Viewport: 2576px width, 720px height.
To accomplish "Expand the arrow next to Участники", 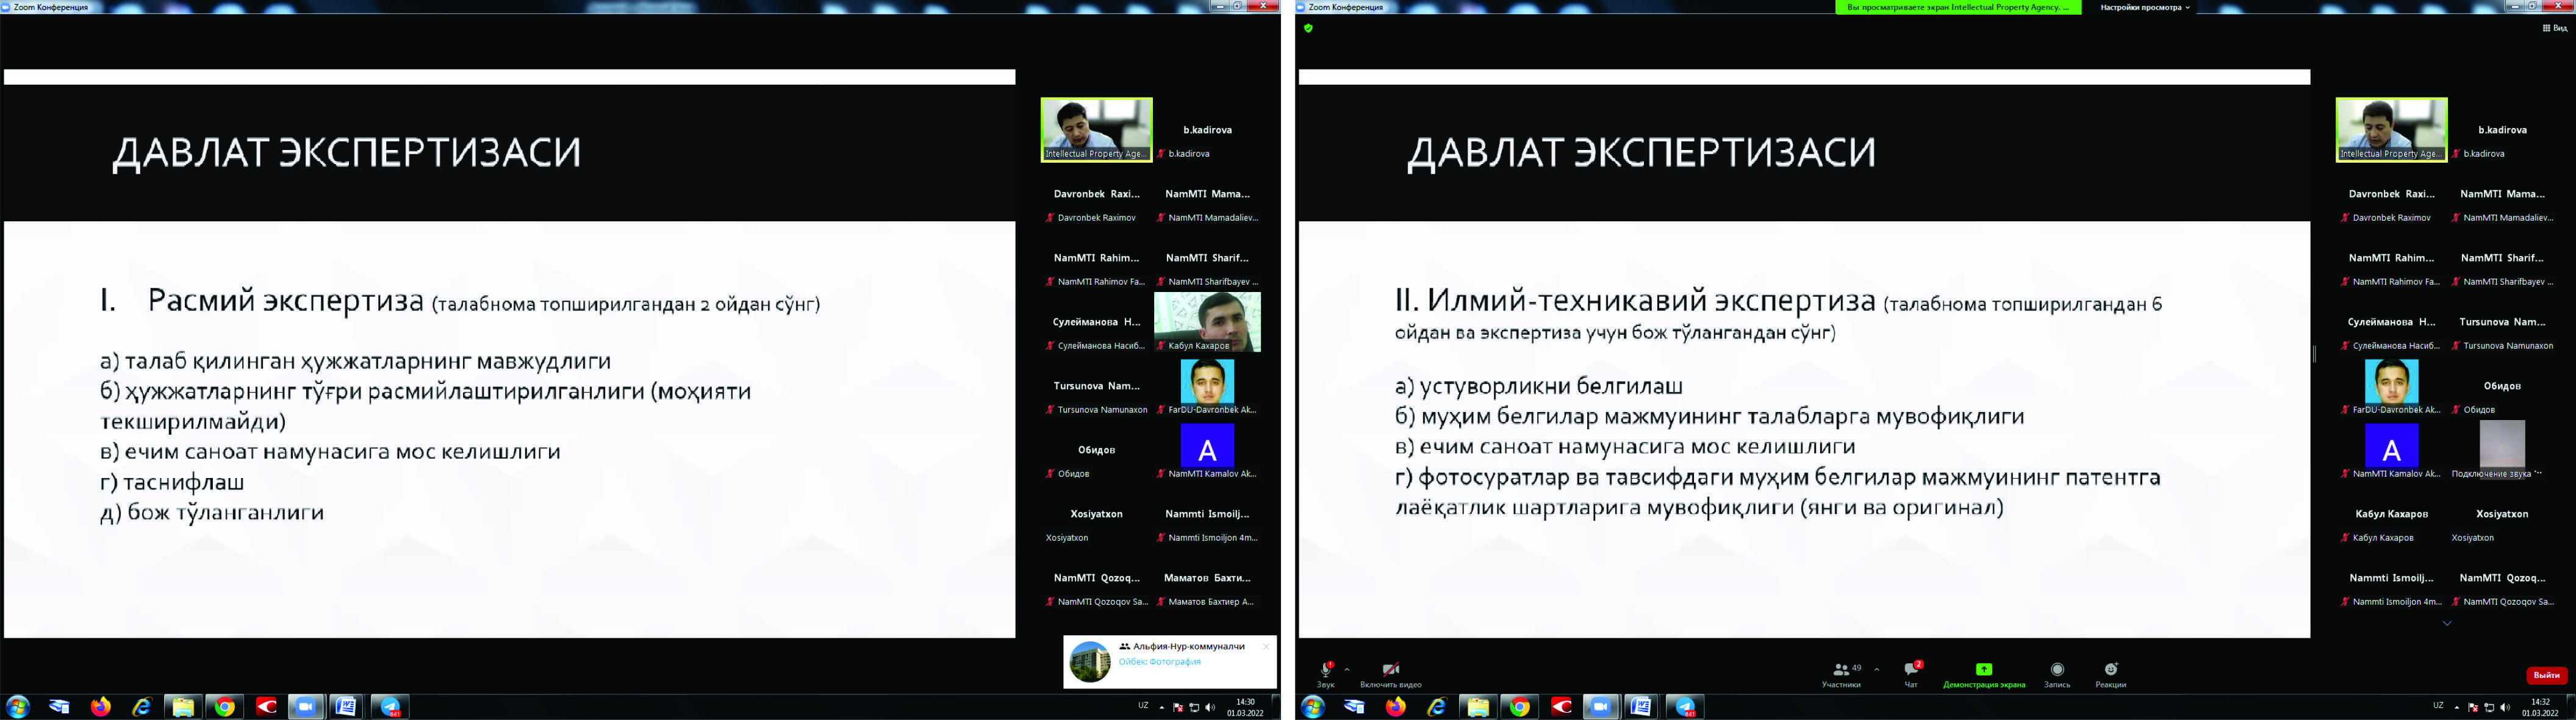I will [x=1876, y=669].
